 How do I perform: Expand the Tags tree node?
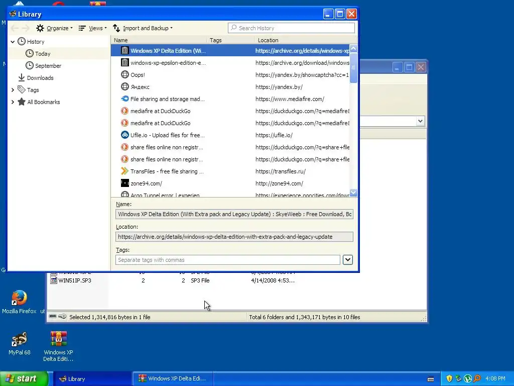coord(13,90)
